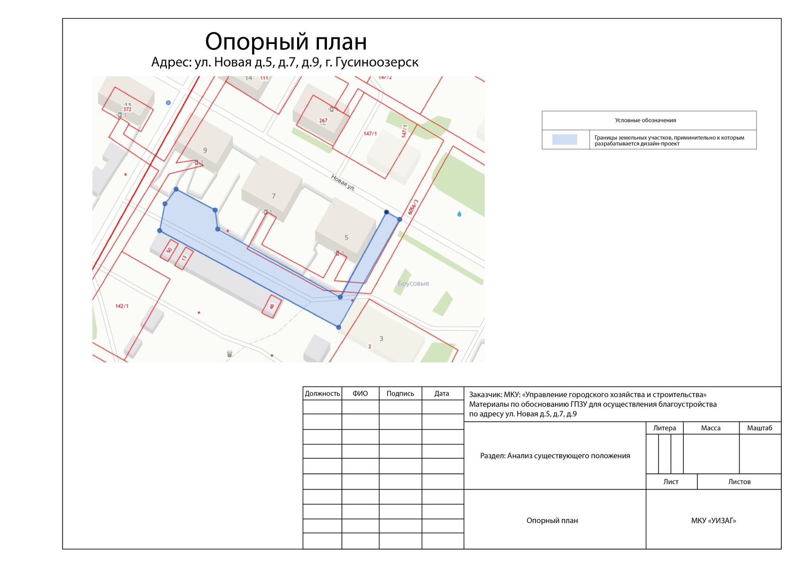This screenshot has width=796, height=563.
Task: Click the small parcel labeled 46
Action: [x=271, y=306]
